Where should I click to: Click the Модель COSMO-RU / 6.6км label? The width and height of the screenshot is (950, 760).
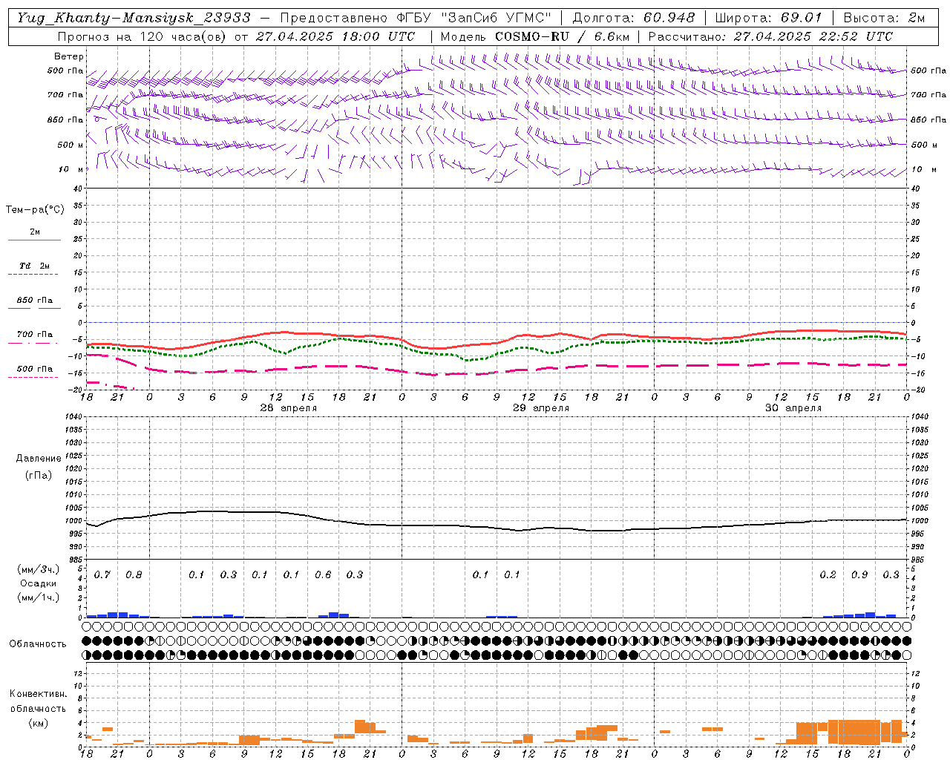coord(534,36)
